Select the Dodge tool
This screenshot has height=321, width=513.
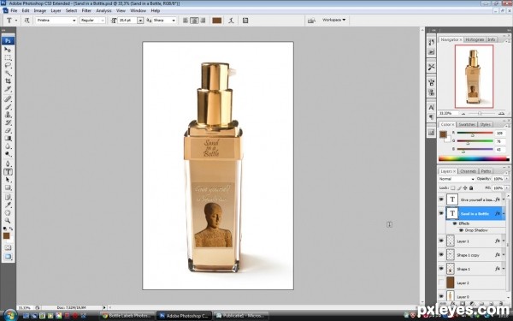click(x=8, y=154)
